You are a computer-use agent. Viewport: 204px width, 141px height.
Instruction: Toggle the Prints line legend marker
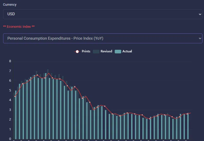77,52
